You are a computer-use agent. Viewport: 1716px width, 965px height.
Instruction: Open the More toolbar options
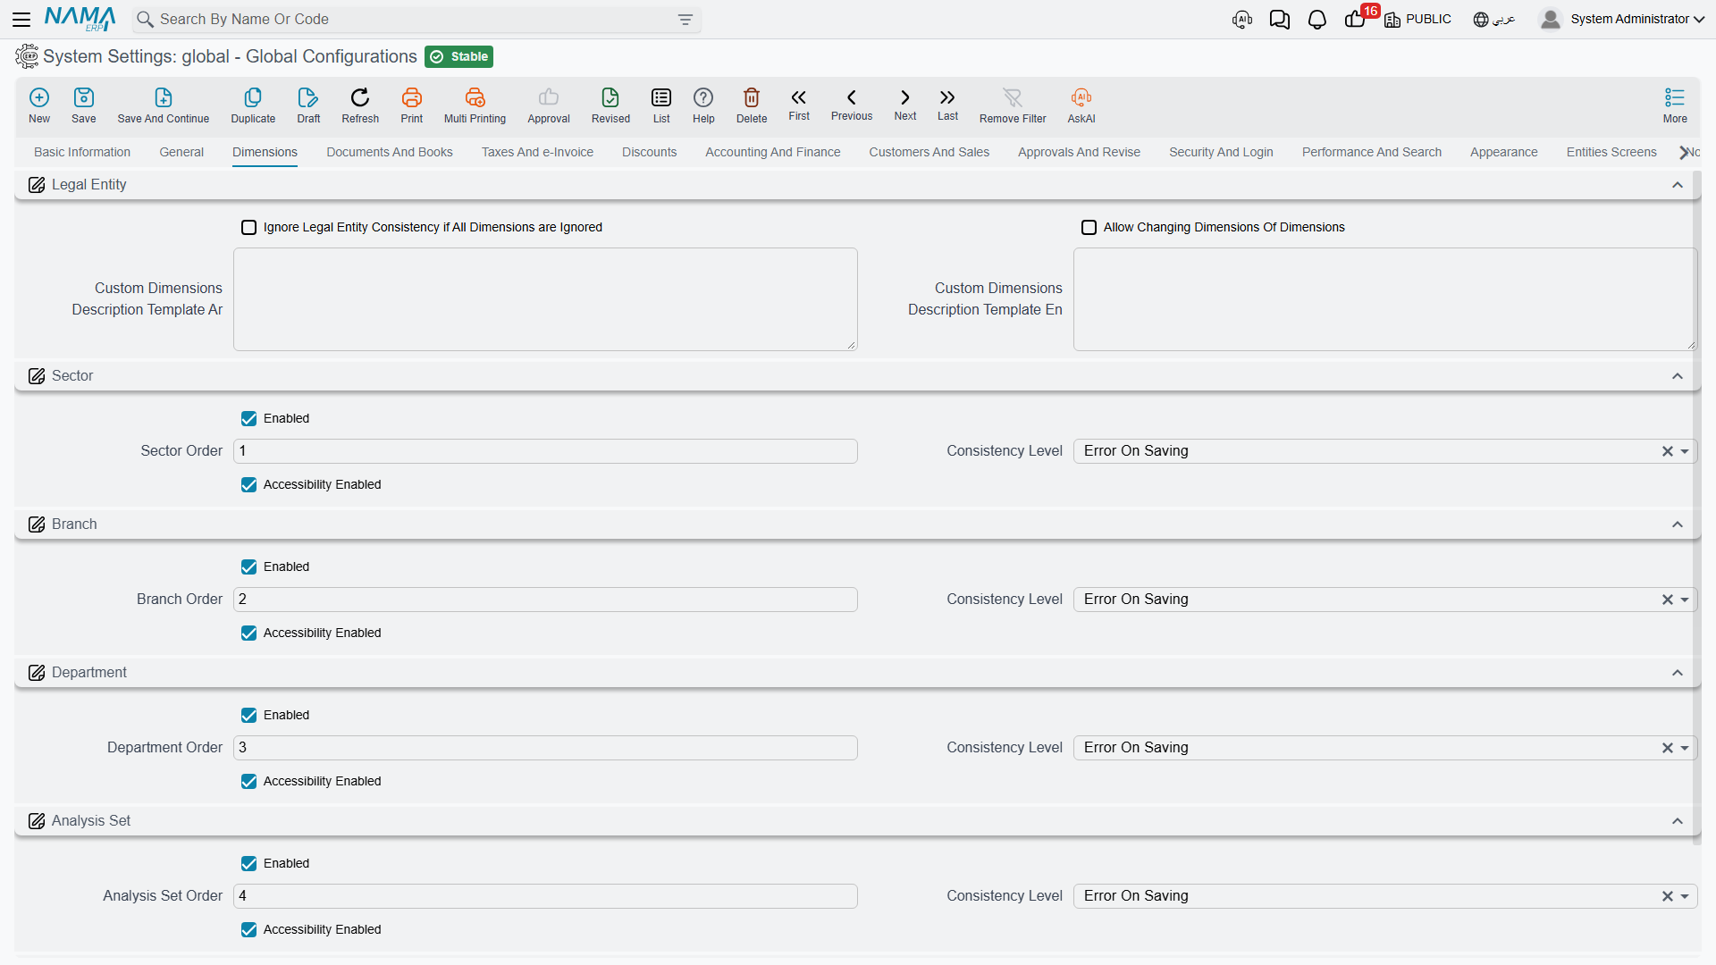1675,105
